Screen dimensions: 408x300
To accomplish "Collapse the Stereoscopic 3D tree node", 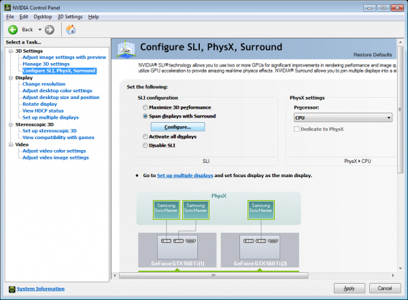I will pyautogui.click(x=11, y=125).
